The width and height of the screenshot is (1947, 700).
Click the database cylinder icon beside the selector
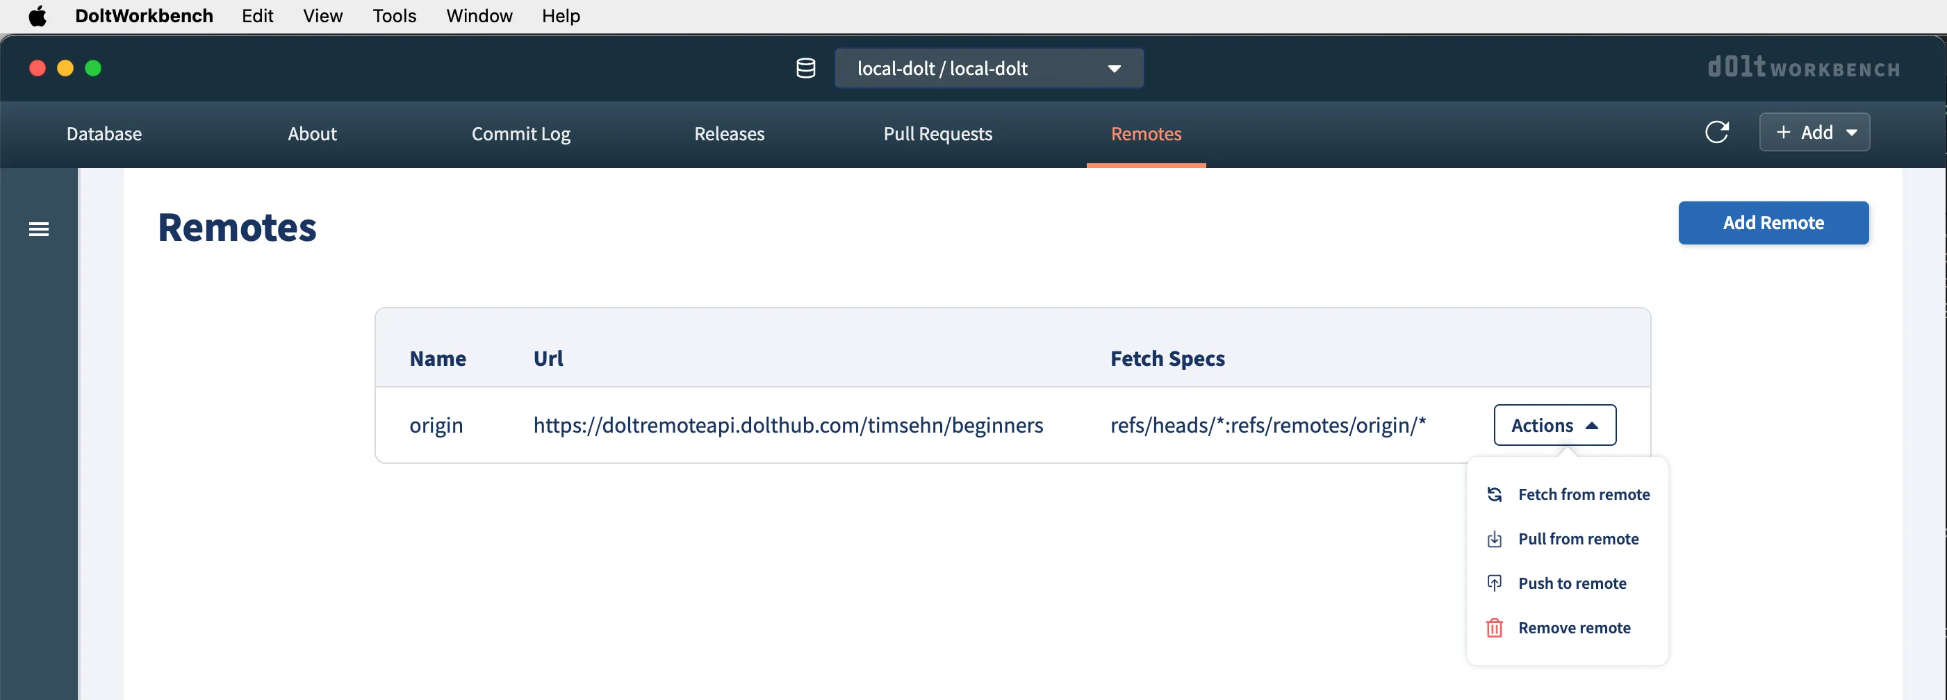coord(805,68)
